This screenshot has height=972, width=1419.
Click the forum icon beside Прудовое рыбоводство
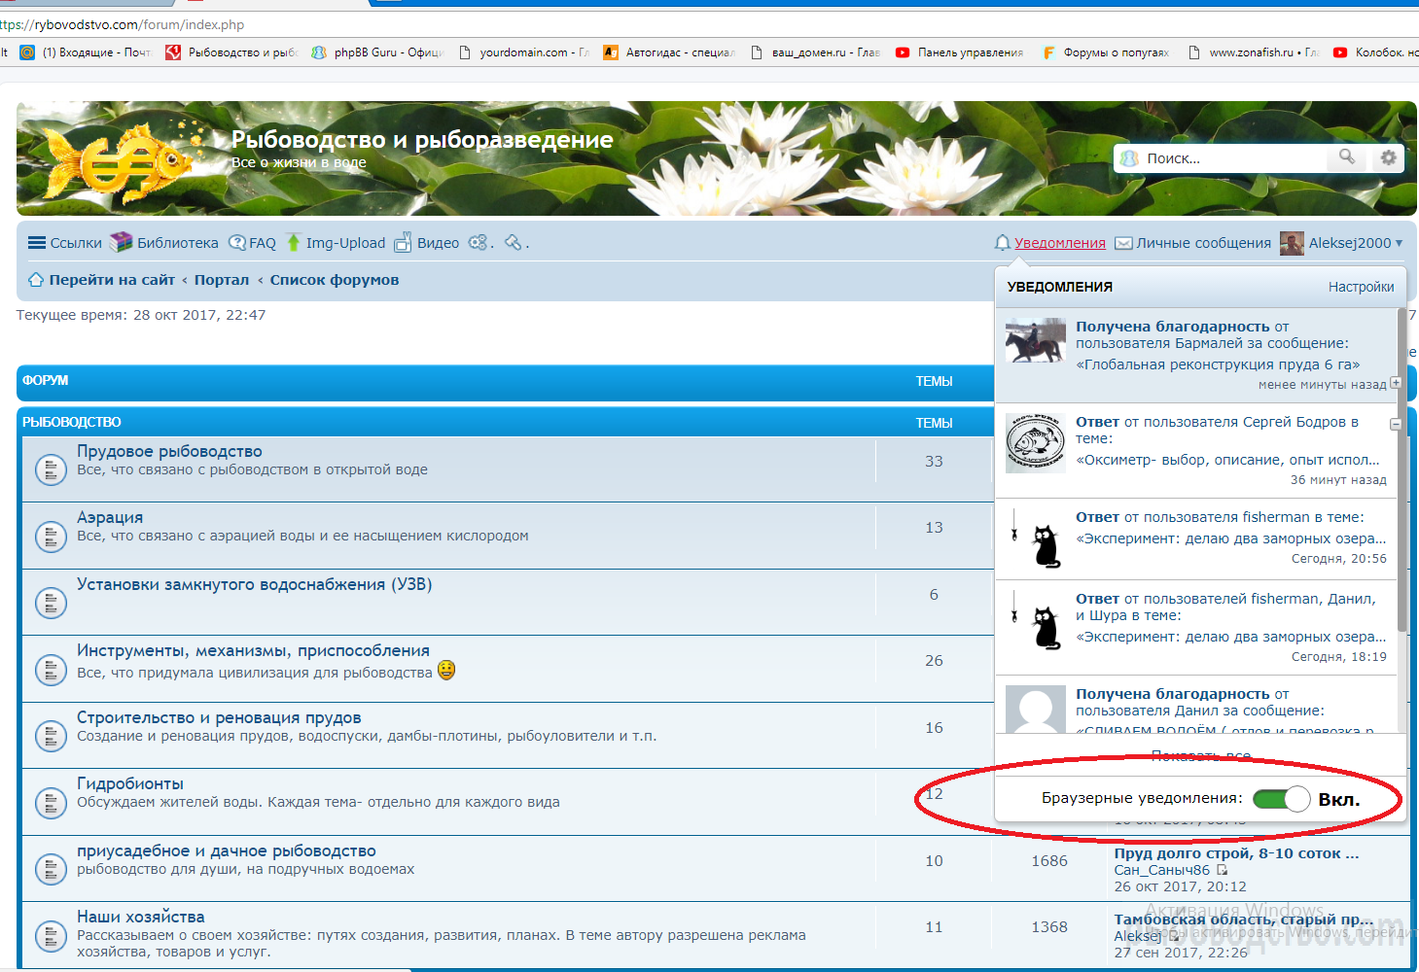(51, 469)
